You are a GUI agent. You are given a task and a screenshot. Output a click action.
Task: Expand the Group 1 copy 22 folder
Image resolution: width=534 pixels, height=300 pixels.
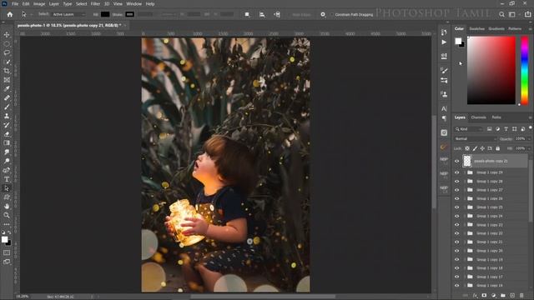pyautogui.click(x=465, y=233)
